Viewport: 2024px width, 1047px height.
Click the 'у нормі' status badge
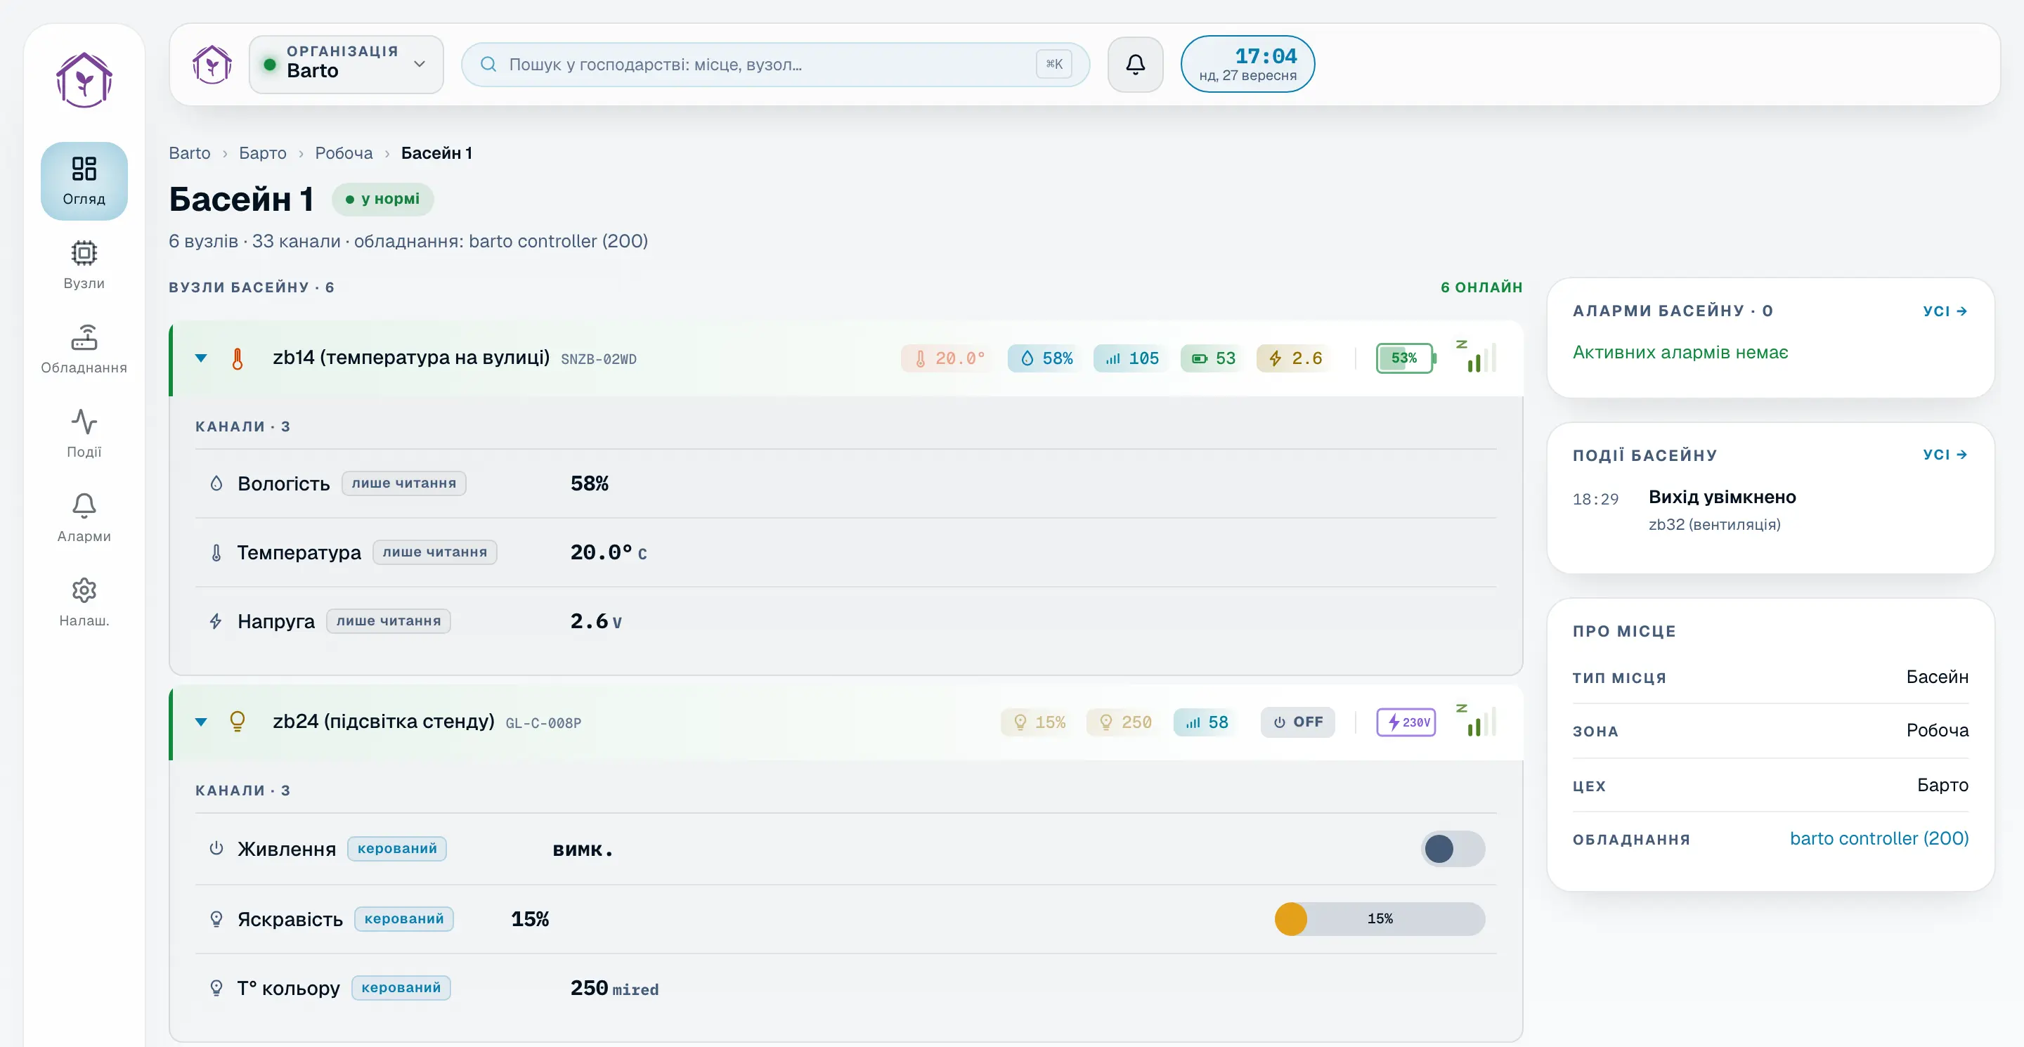(382, 200)
